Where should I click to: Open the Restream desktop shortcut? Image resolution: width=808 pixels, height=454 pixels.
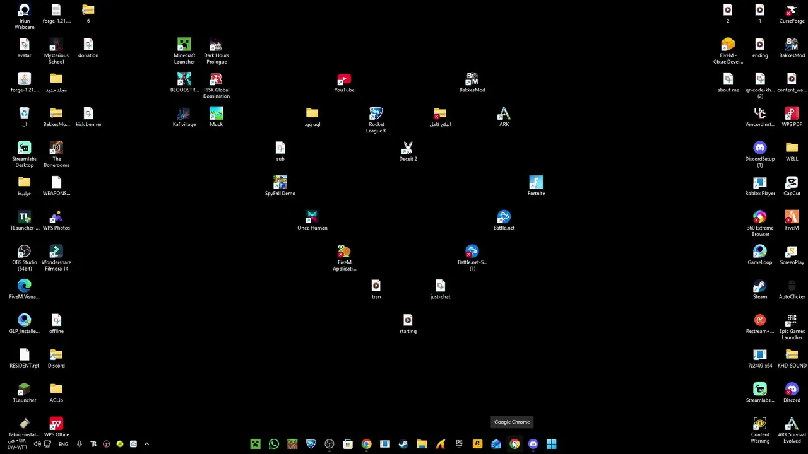tap(760, 324)
